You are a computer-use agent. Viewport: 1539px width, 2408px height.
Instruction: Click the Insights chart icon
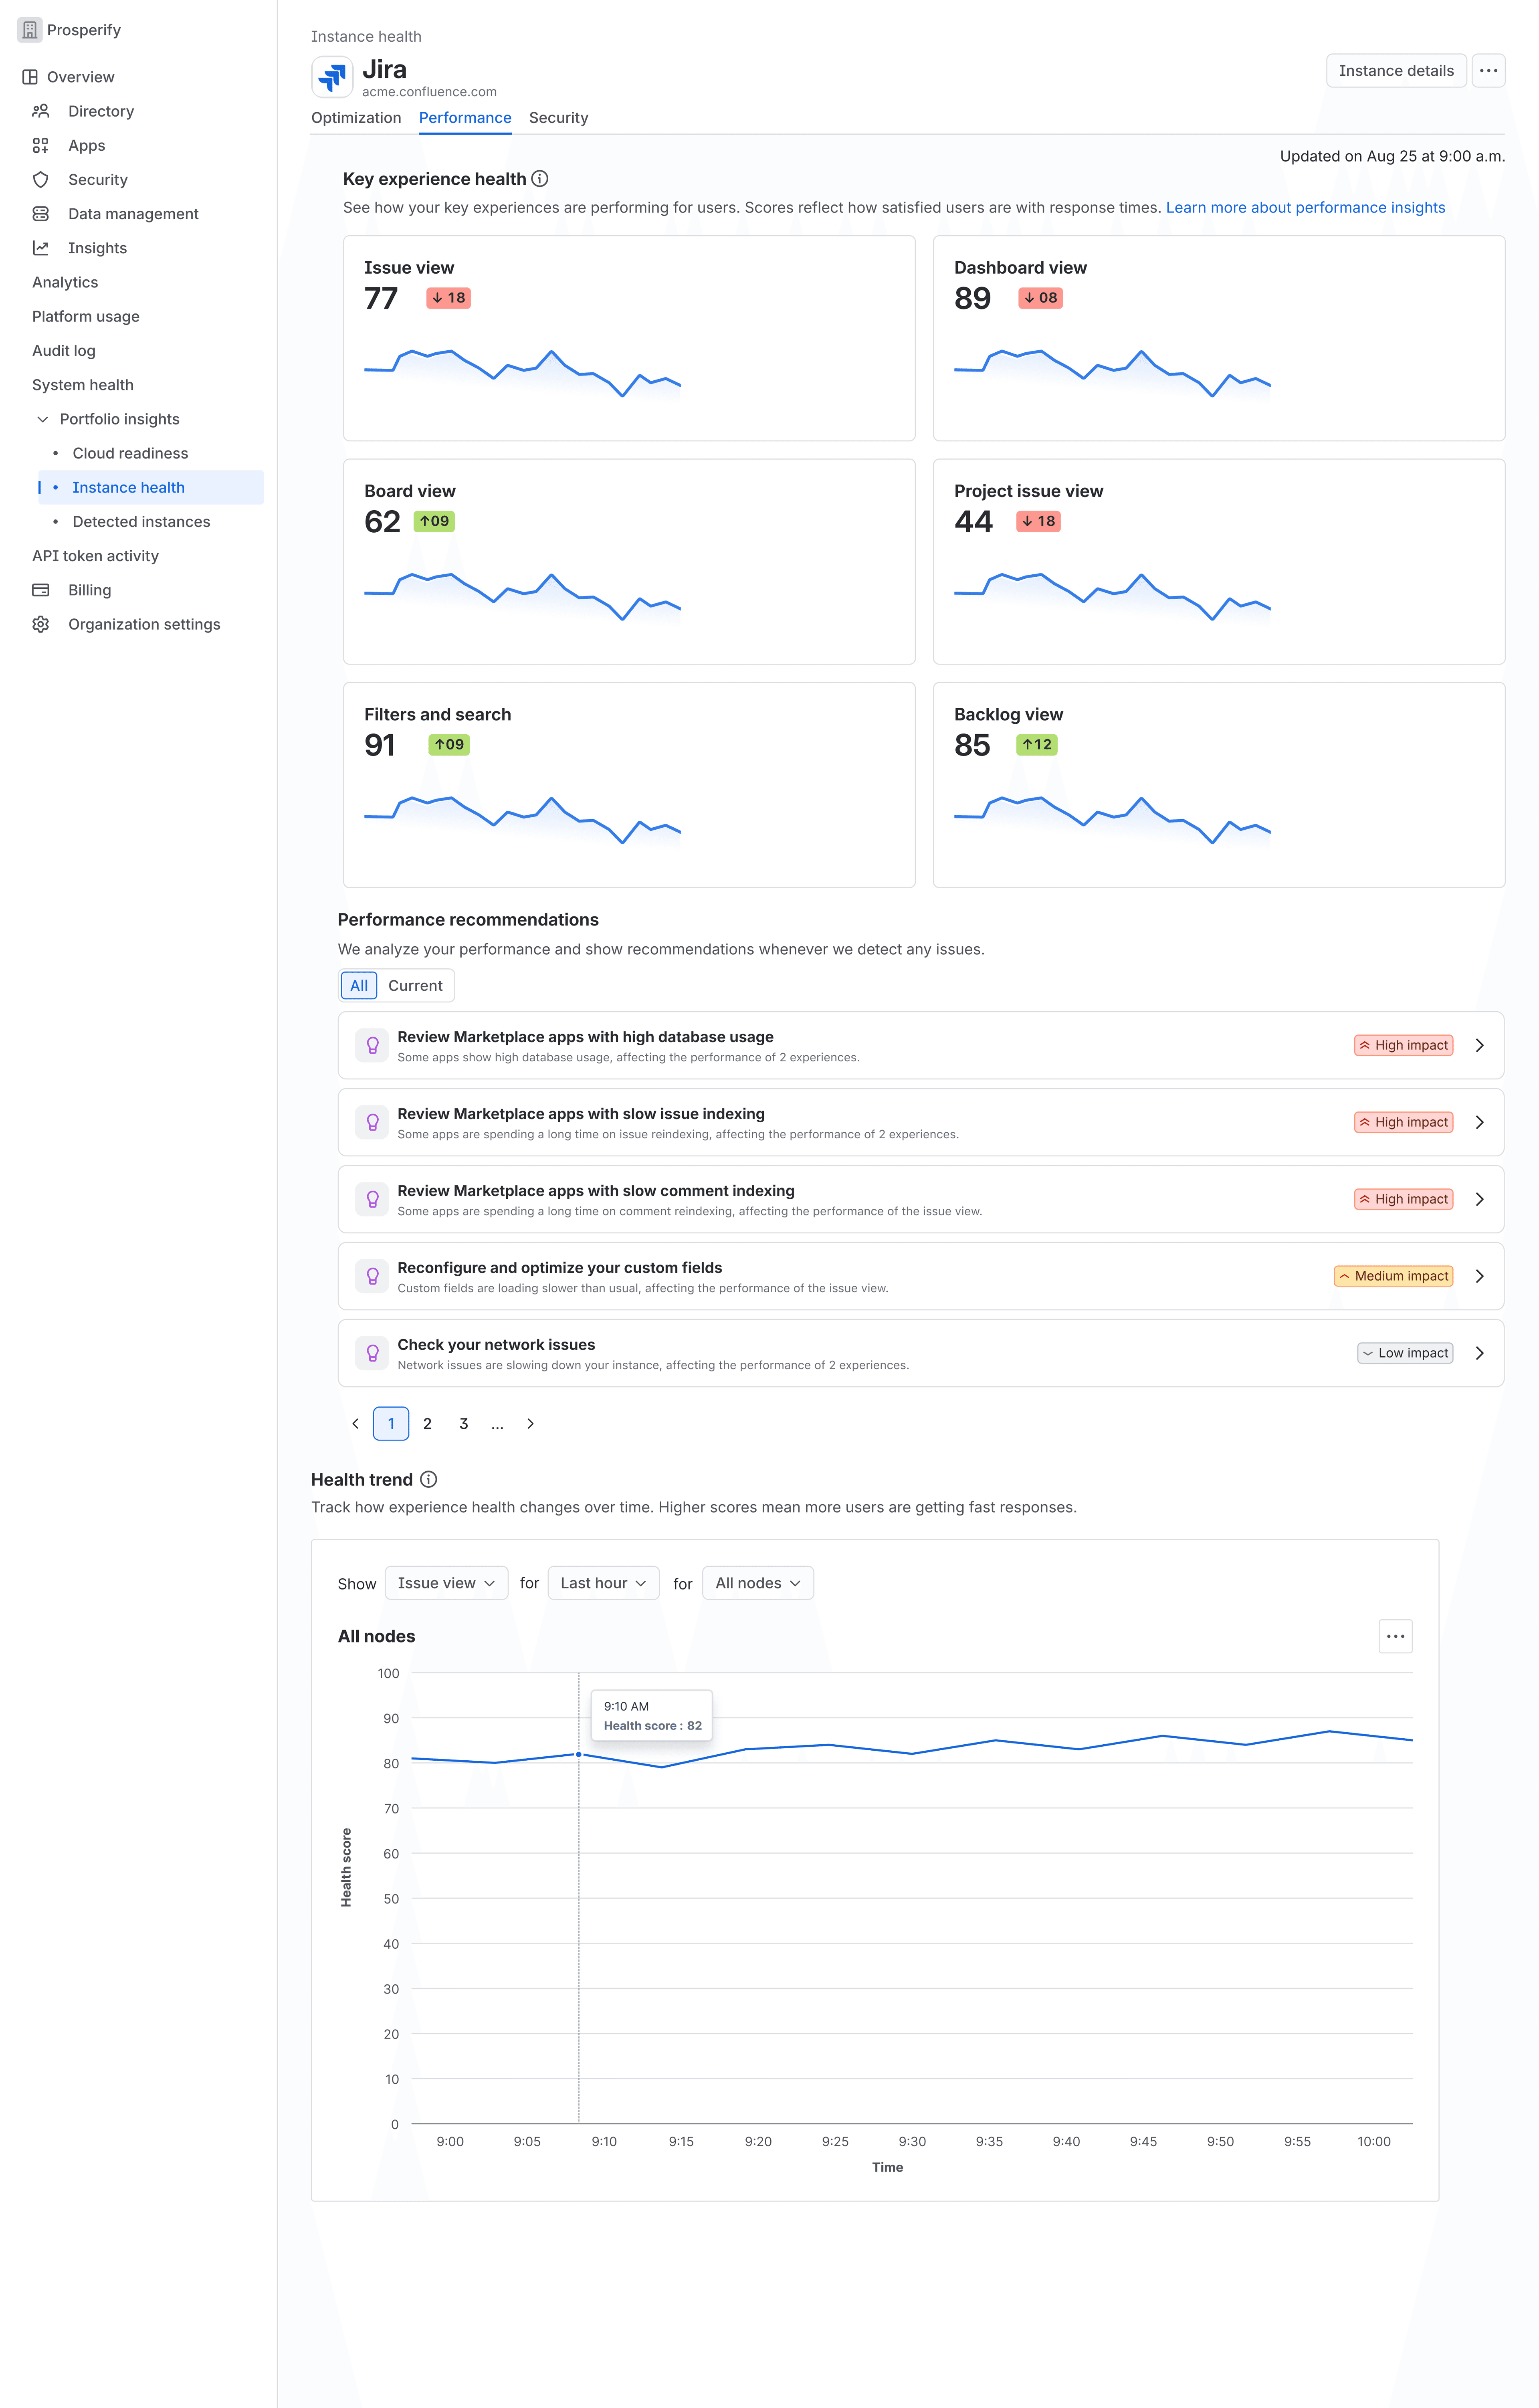pyautogui.click(x=41, y=248)
